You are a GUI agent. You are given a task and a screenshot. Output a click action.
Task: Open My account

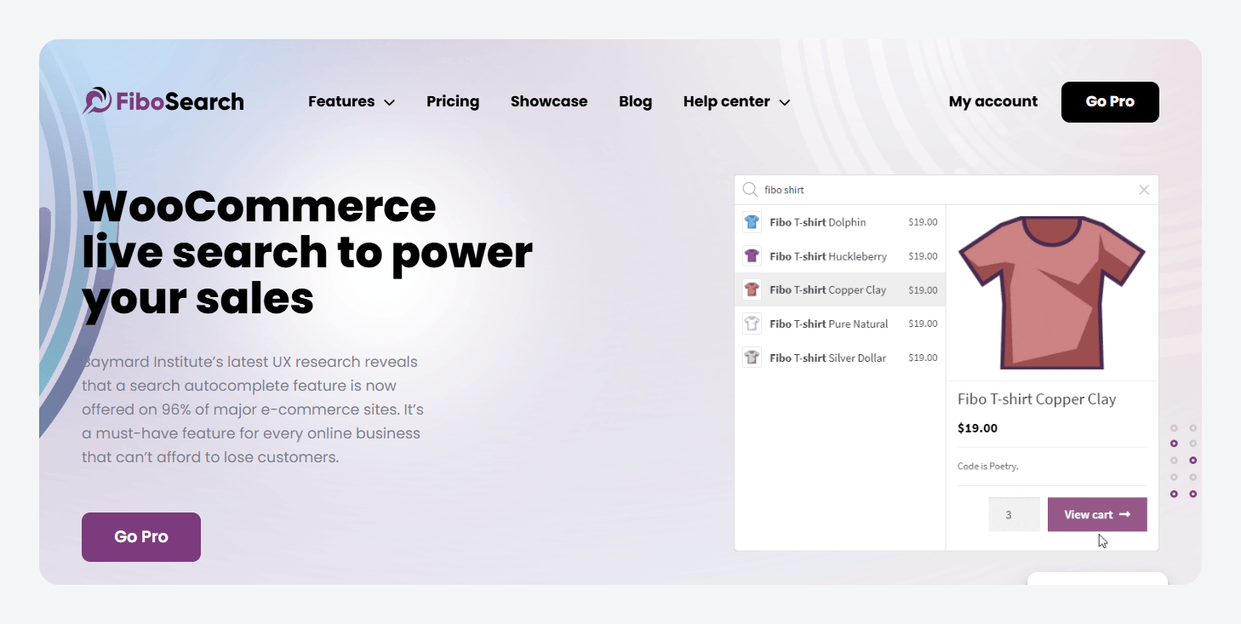click(x=993, y=101)
